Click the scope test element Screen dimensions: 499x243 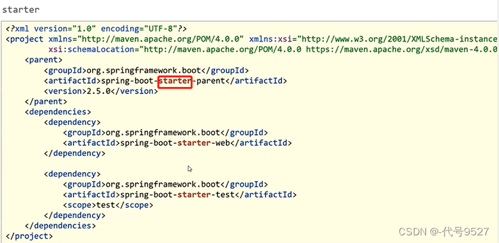tap(108, 205)
